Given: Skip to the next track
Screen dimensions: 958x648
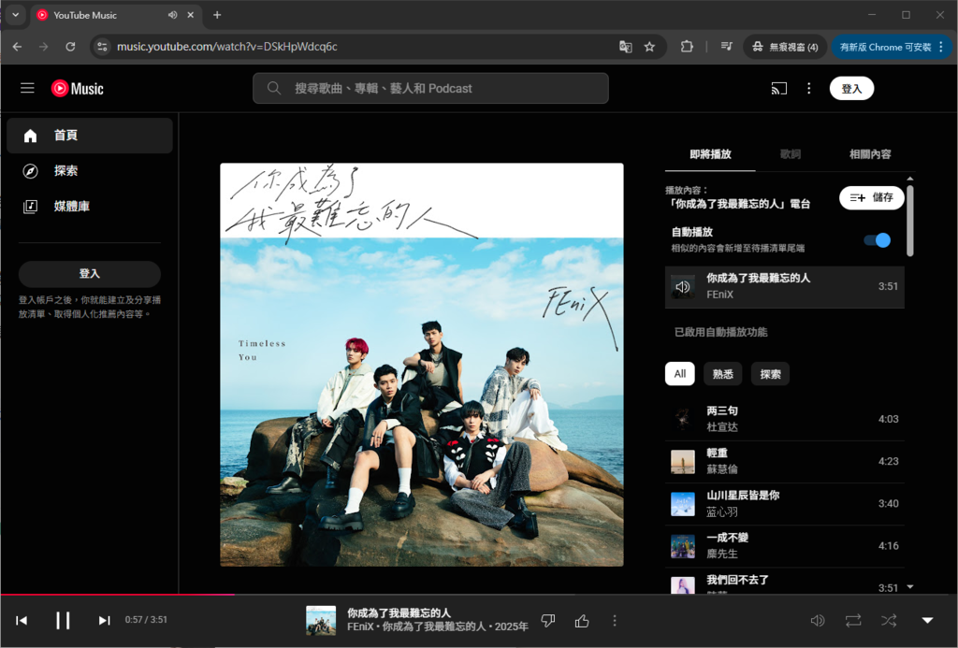Looking at the screenshot, I should pos(105,621).
